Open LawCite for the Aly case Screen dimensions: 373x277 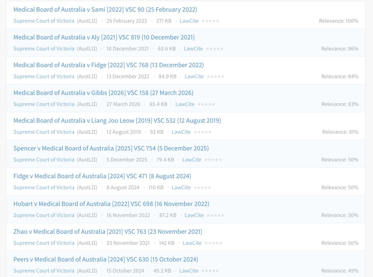(x=193, y=48)
